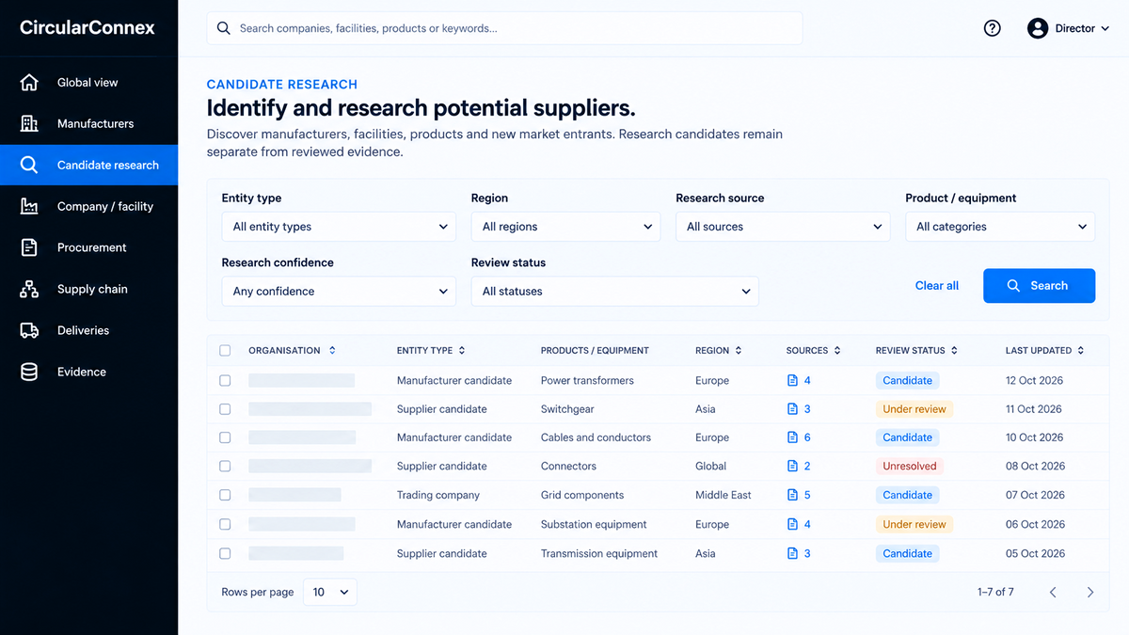The width and height of the screenshot is (1129, 635).
Task: Sort by Review status column arrows
Action: (954, 351)
